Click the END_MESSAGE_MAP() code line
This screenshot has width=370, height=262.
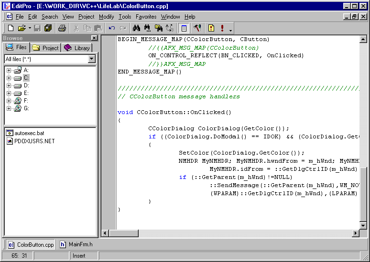150,72
